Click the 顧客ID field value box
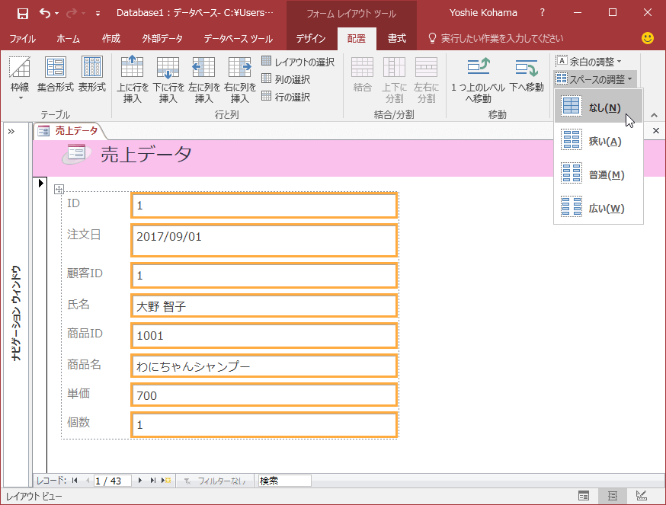This screenshot has width=666, height=505. tap(264, 275)
